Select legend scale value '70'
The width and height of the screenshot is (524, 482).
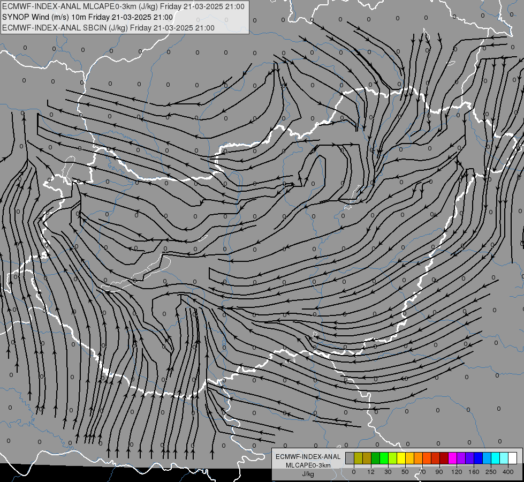point(422,472)
